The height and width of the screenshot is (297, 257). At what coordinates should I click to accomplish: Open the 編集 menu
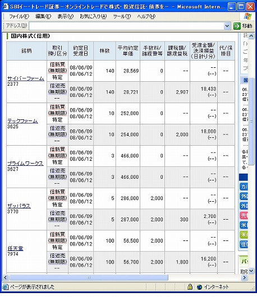[x=43, y=16]
